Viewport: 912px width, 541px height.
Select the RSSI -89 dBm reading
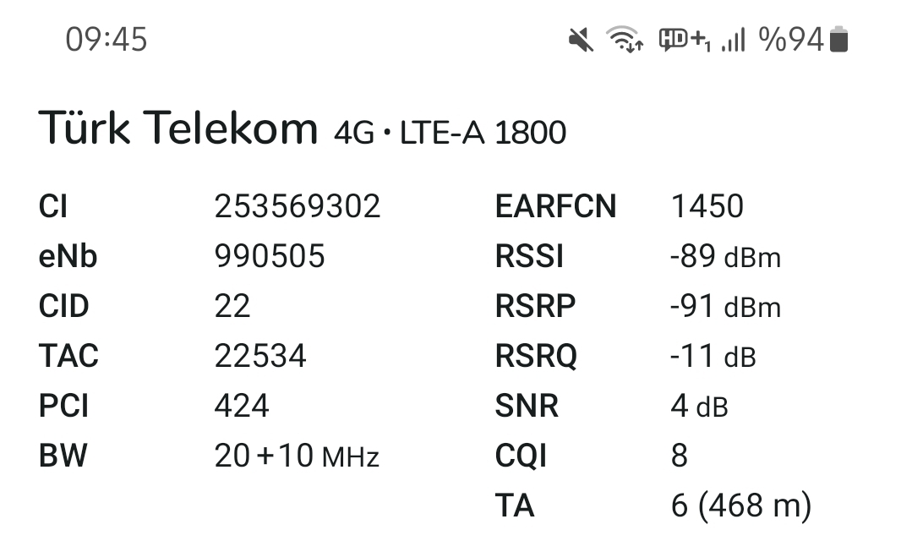[725, 256]
